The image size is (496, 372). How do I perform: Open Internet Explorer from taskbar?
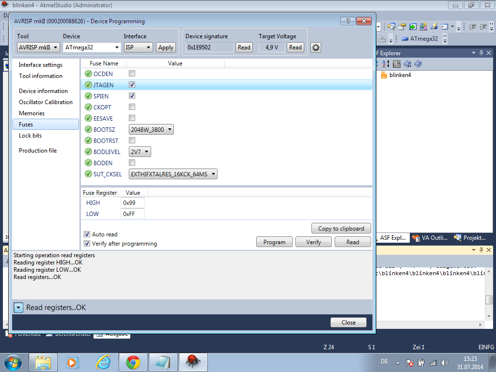click(x=103, y=362)
